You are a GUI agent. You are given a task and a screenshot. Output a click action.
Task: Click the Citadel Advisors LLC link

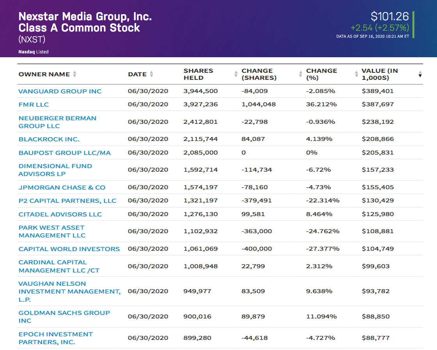[x=60, y=215]
